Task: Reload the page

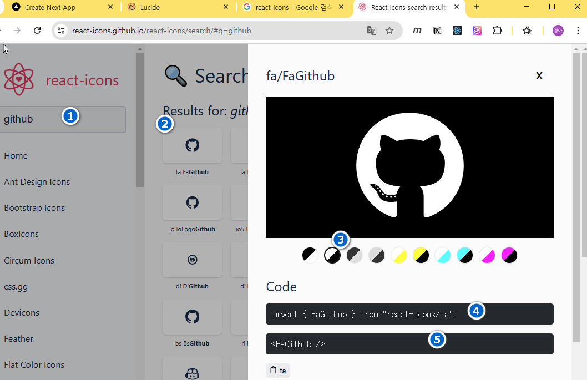Action: 37,31
